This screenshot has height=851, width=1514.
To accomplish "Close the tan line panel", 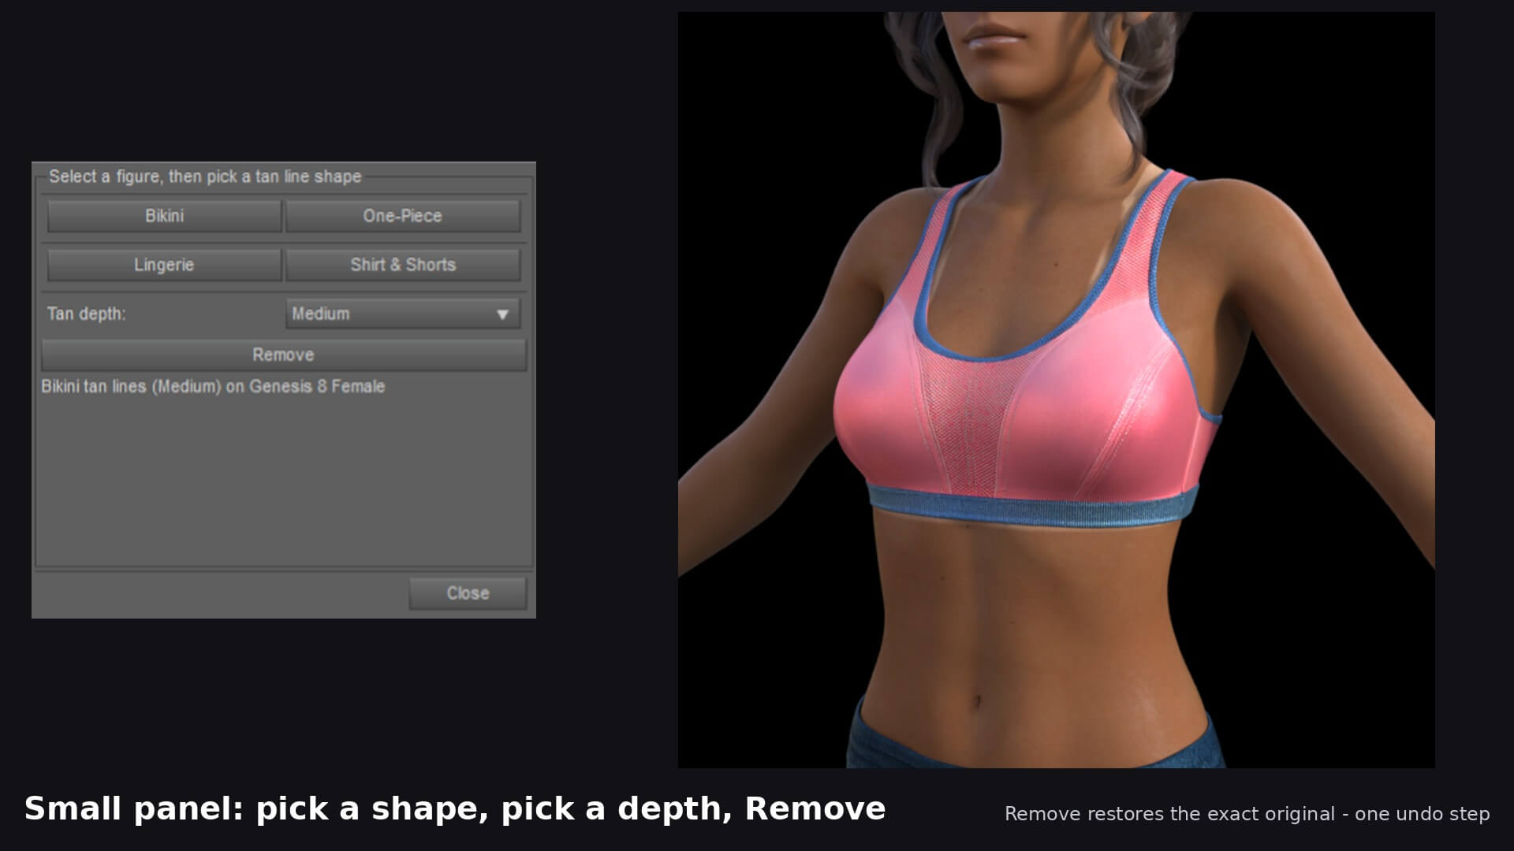I will [x=468, y=593].
